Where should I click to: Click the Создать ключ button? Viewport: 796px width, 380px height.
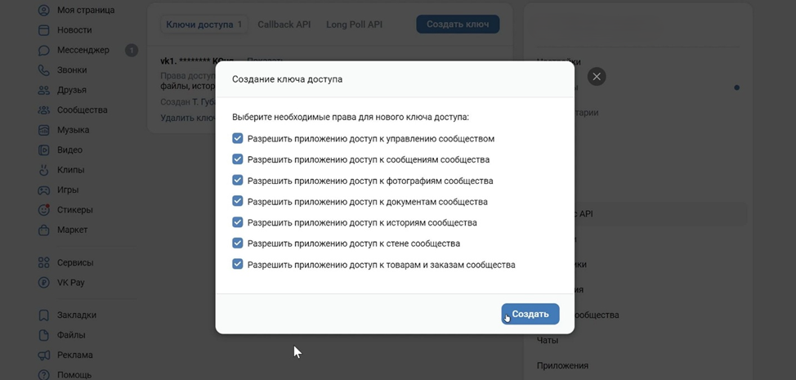click(x=458, y=25)
